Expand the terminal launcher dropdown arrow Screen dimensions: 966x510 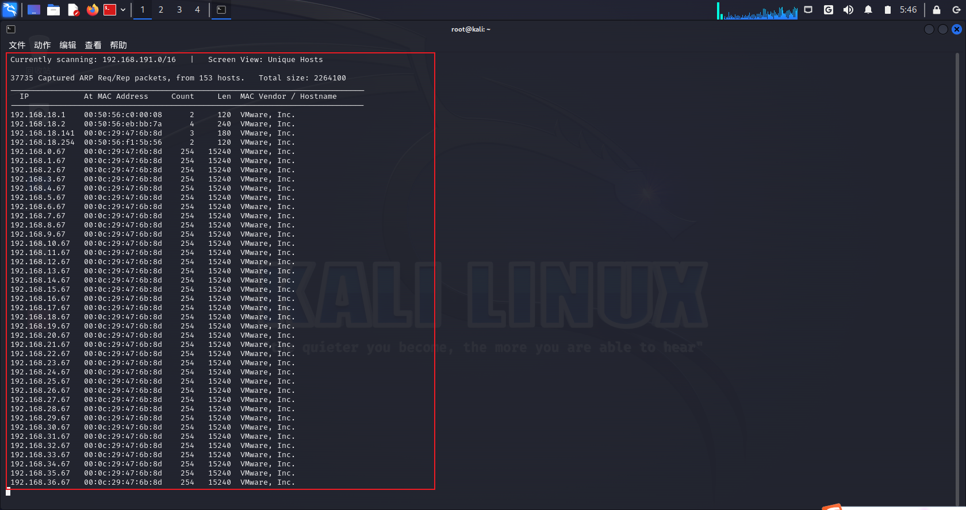pyautogui.click(x=123, y=10)
